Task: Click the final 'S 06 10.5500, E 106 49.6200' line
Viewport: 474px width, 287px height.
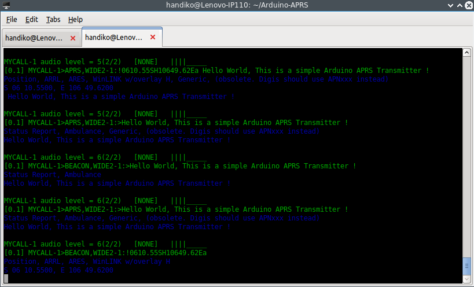Action: [58, 270]
